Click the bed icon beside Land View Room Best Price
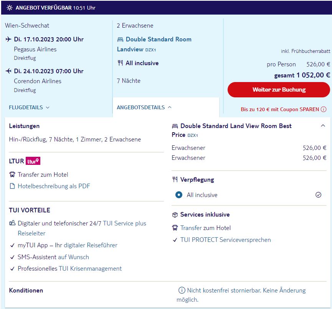Screen dimensions: 332x309 click(x=175, y=126)
